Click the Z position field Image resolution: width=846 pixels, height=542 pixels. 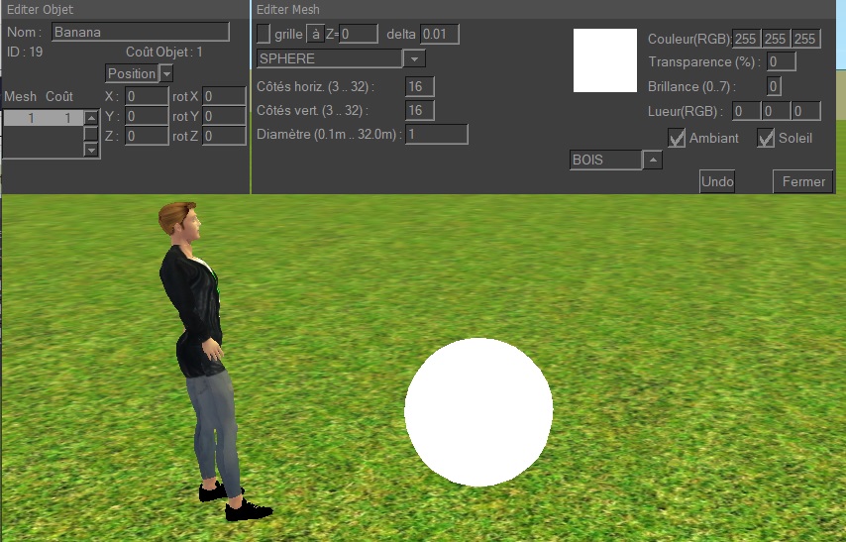click(x=147, y=136)
